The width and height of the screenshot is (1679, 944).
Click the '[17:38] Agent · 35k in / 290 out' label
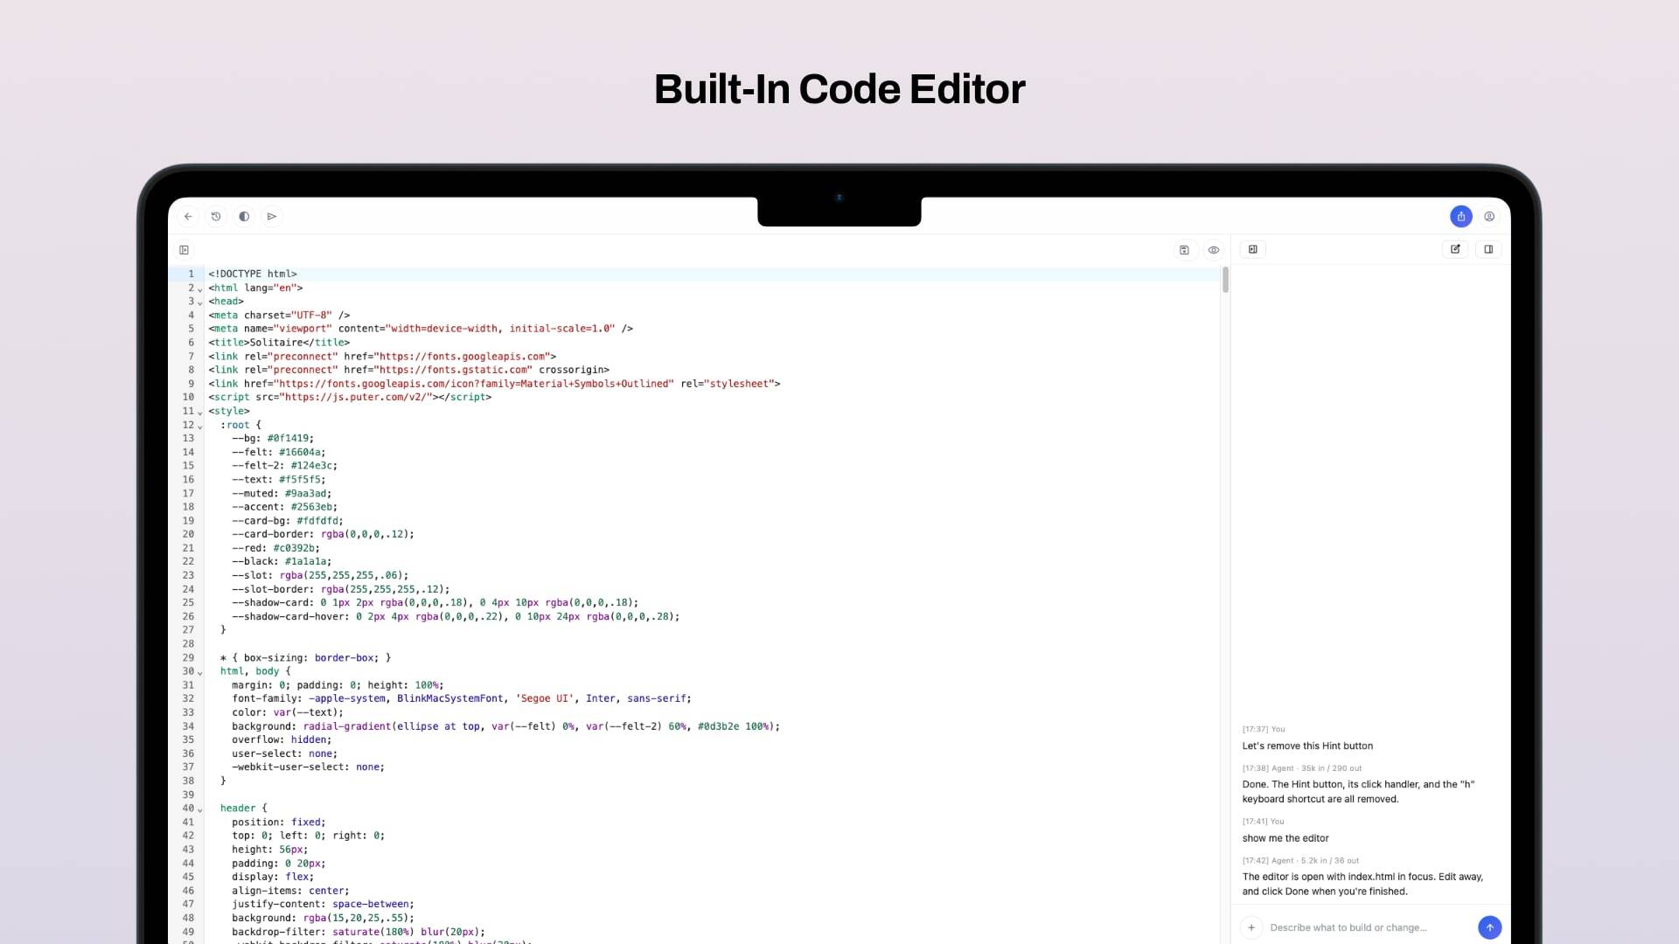click(x=1302, y=768)
